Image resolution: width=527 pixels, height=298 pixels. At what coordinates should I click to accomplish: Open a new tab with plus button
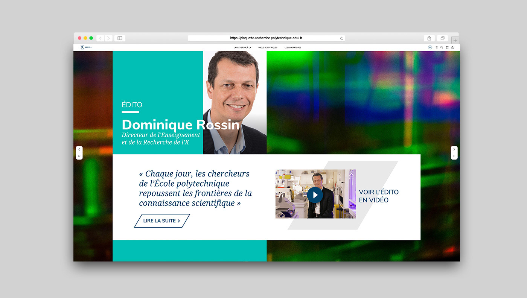click(455, 40)
